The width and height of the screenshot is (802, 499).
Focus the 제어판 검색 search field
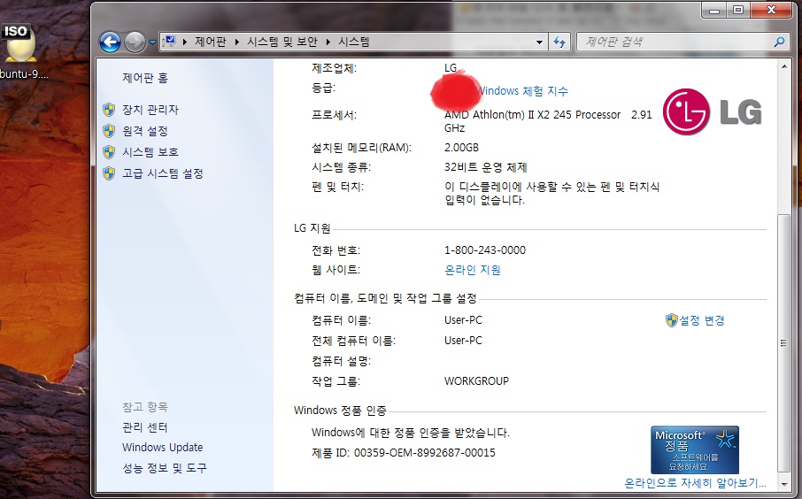(x=673, y=42)
